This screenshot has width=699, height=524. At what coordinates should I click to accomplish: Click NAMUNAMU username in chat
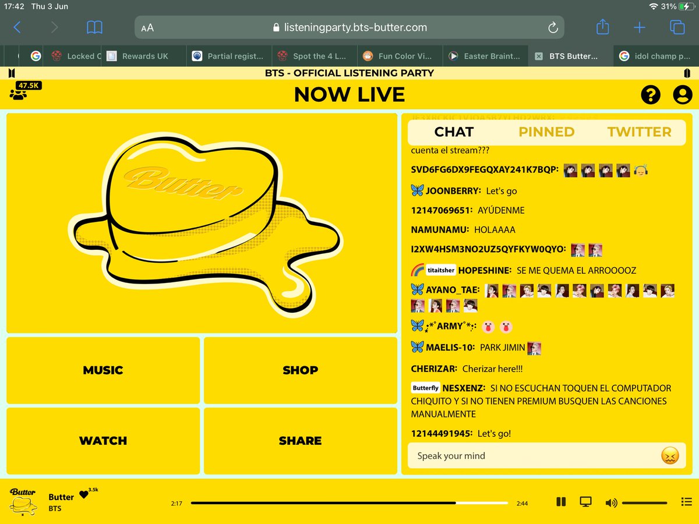439,229
